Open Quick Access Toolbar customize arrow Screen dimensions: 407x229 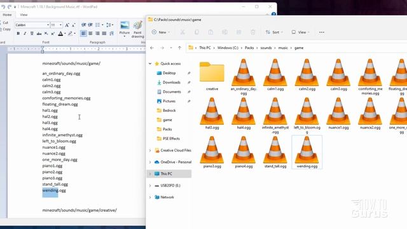15,7
